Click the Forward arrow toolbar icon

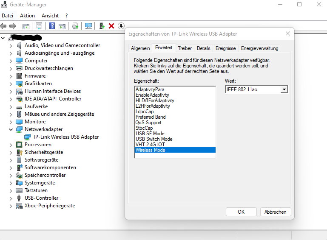pos(13,26)
